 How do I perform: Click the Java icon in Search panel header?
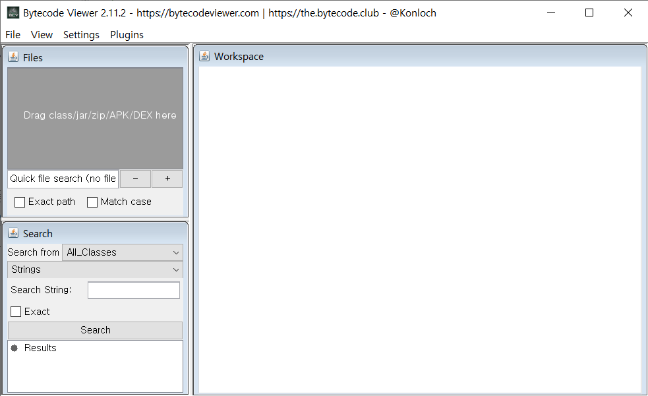point(13,233)
